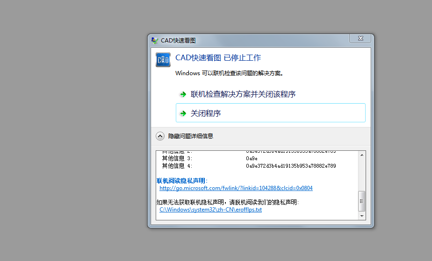Open the go.microsoft.com privacy statement link
This screenshot has height=261, width=432.
pos(236,188)
